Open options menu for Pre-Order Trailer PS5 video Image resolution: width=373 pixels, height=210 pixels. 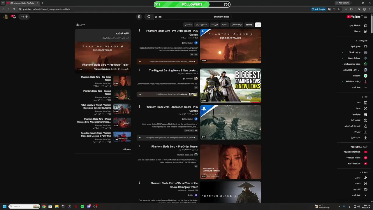click(x=140, y=30)
